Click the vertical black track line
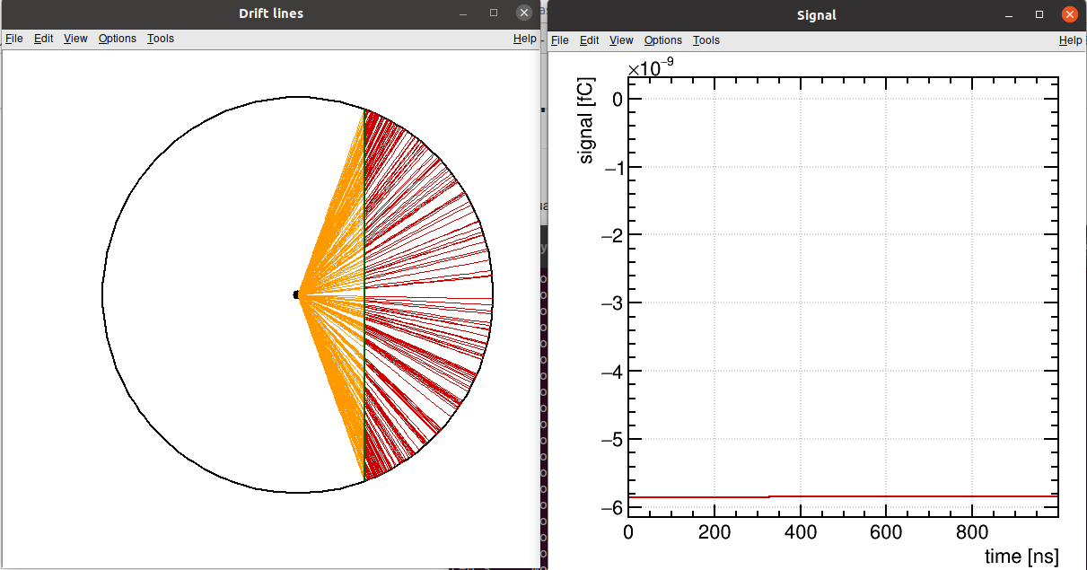Viewport: 1087px width, 570px height. pyautogui.click(x=364, y=294)
